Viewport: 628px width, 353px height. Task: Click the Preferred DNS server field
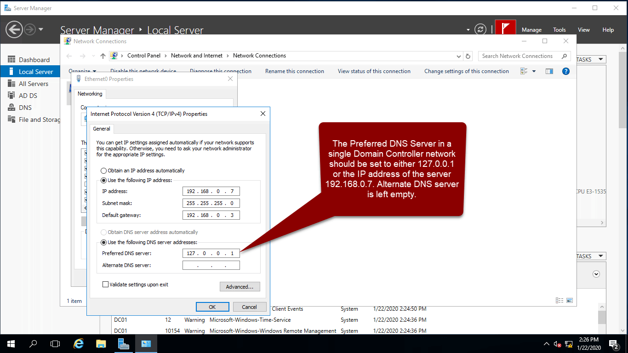tap(211, 253)
